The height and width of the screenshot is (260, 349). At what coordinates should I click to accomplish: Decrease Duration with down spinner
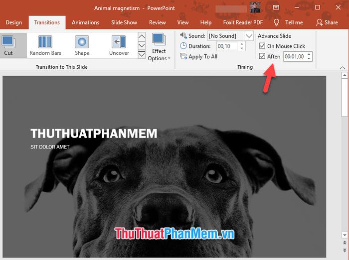point(242,48)
